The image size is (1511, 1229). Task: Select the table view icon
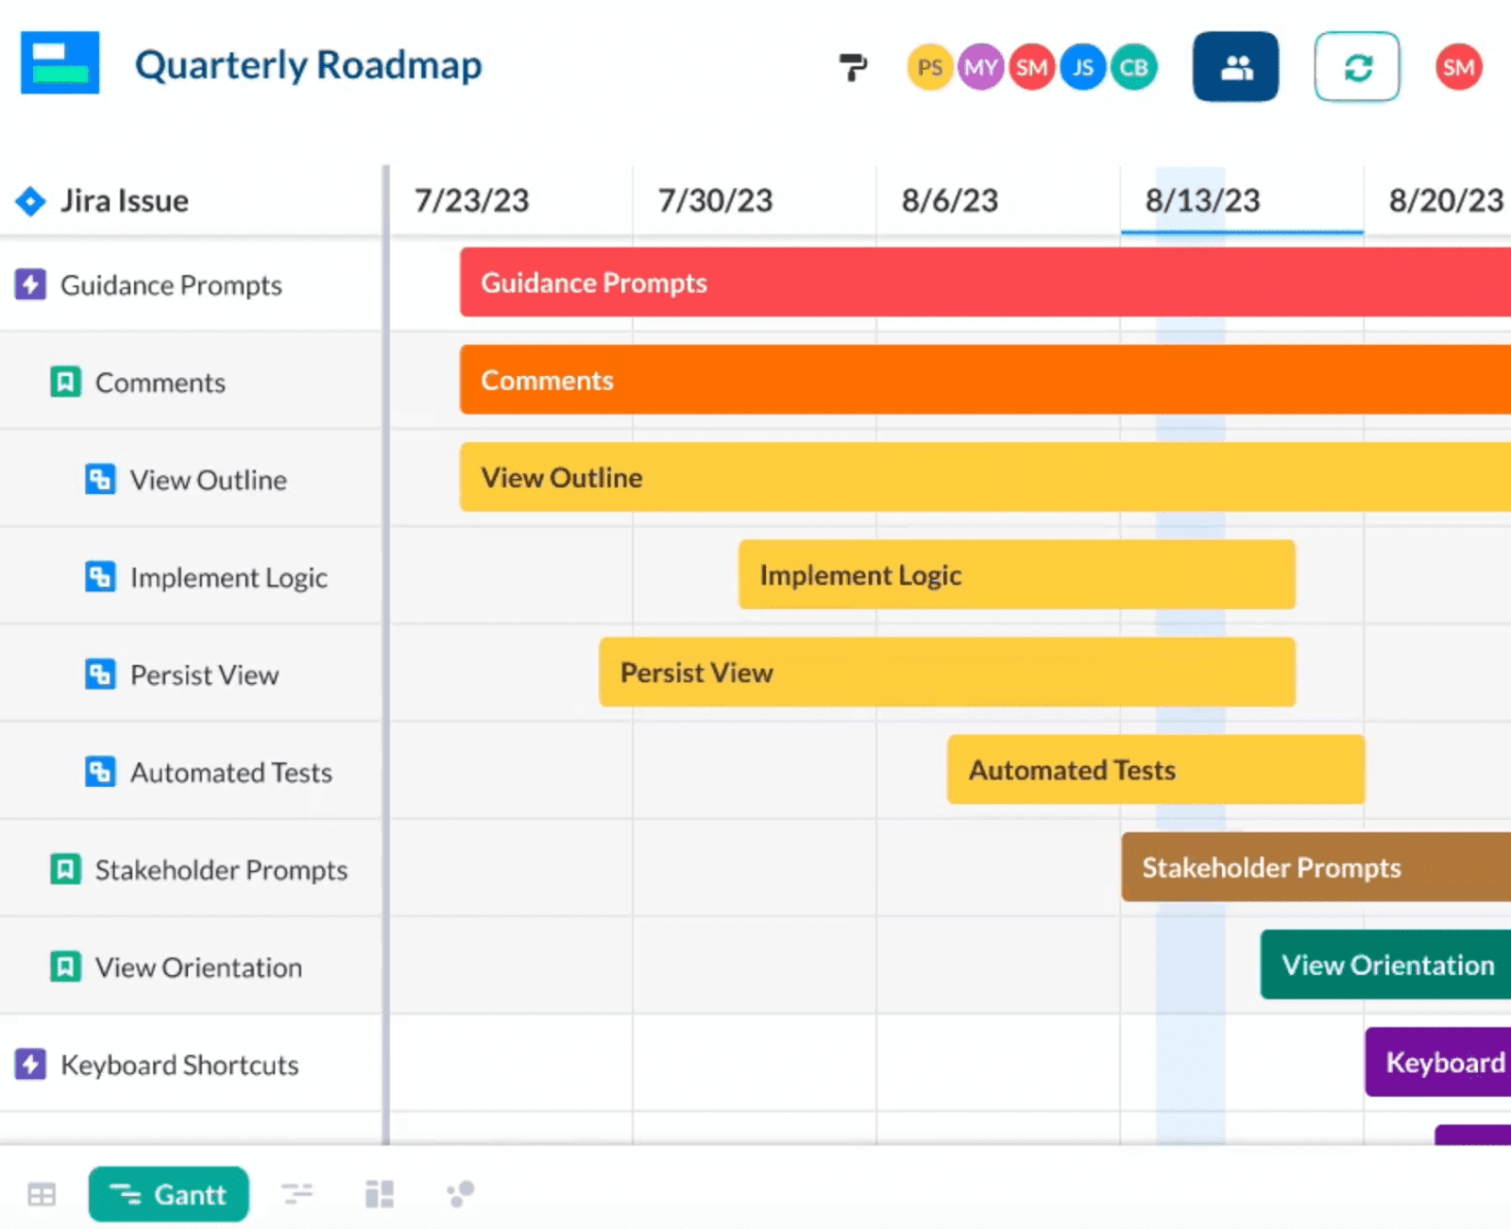click(x=42, y=1194)
